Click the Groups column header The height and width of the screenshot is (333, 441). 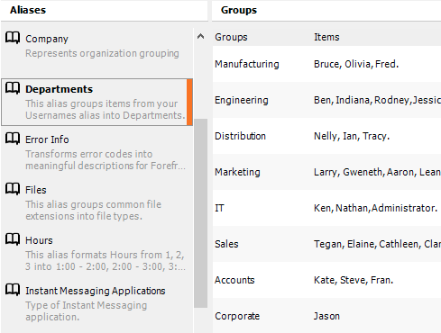coord(231,37)
